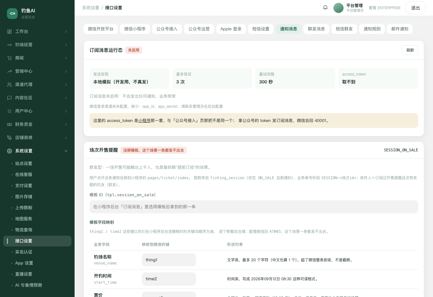Screen dimensions: 433x297
Task: Click the 财务资金 banknote icon
Action: pyautogui.click(x=9, y=124)
